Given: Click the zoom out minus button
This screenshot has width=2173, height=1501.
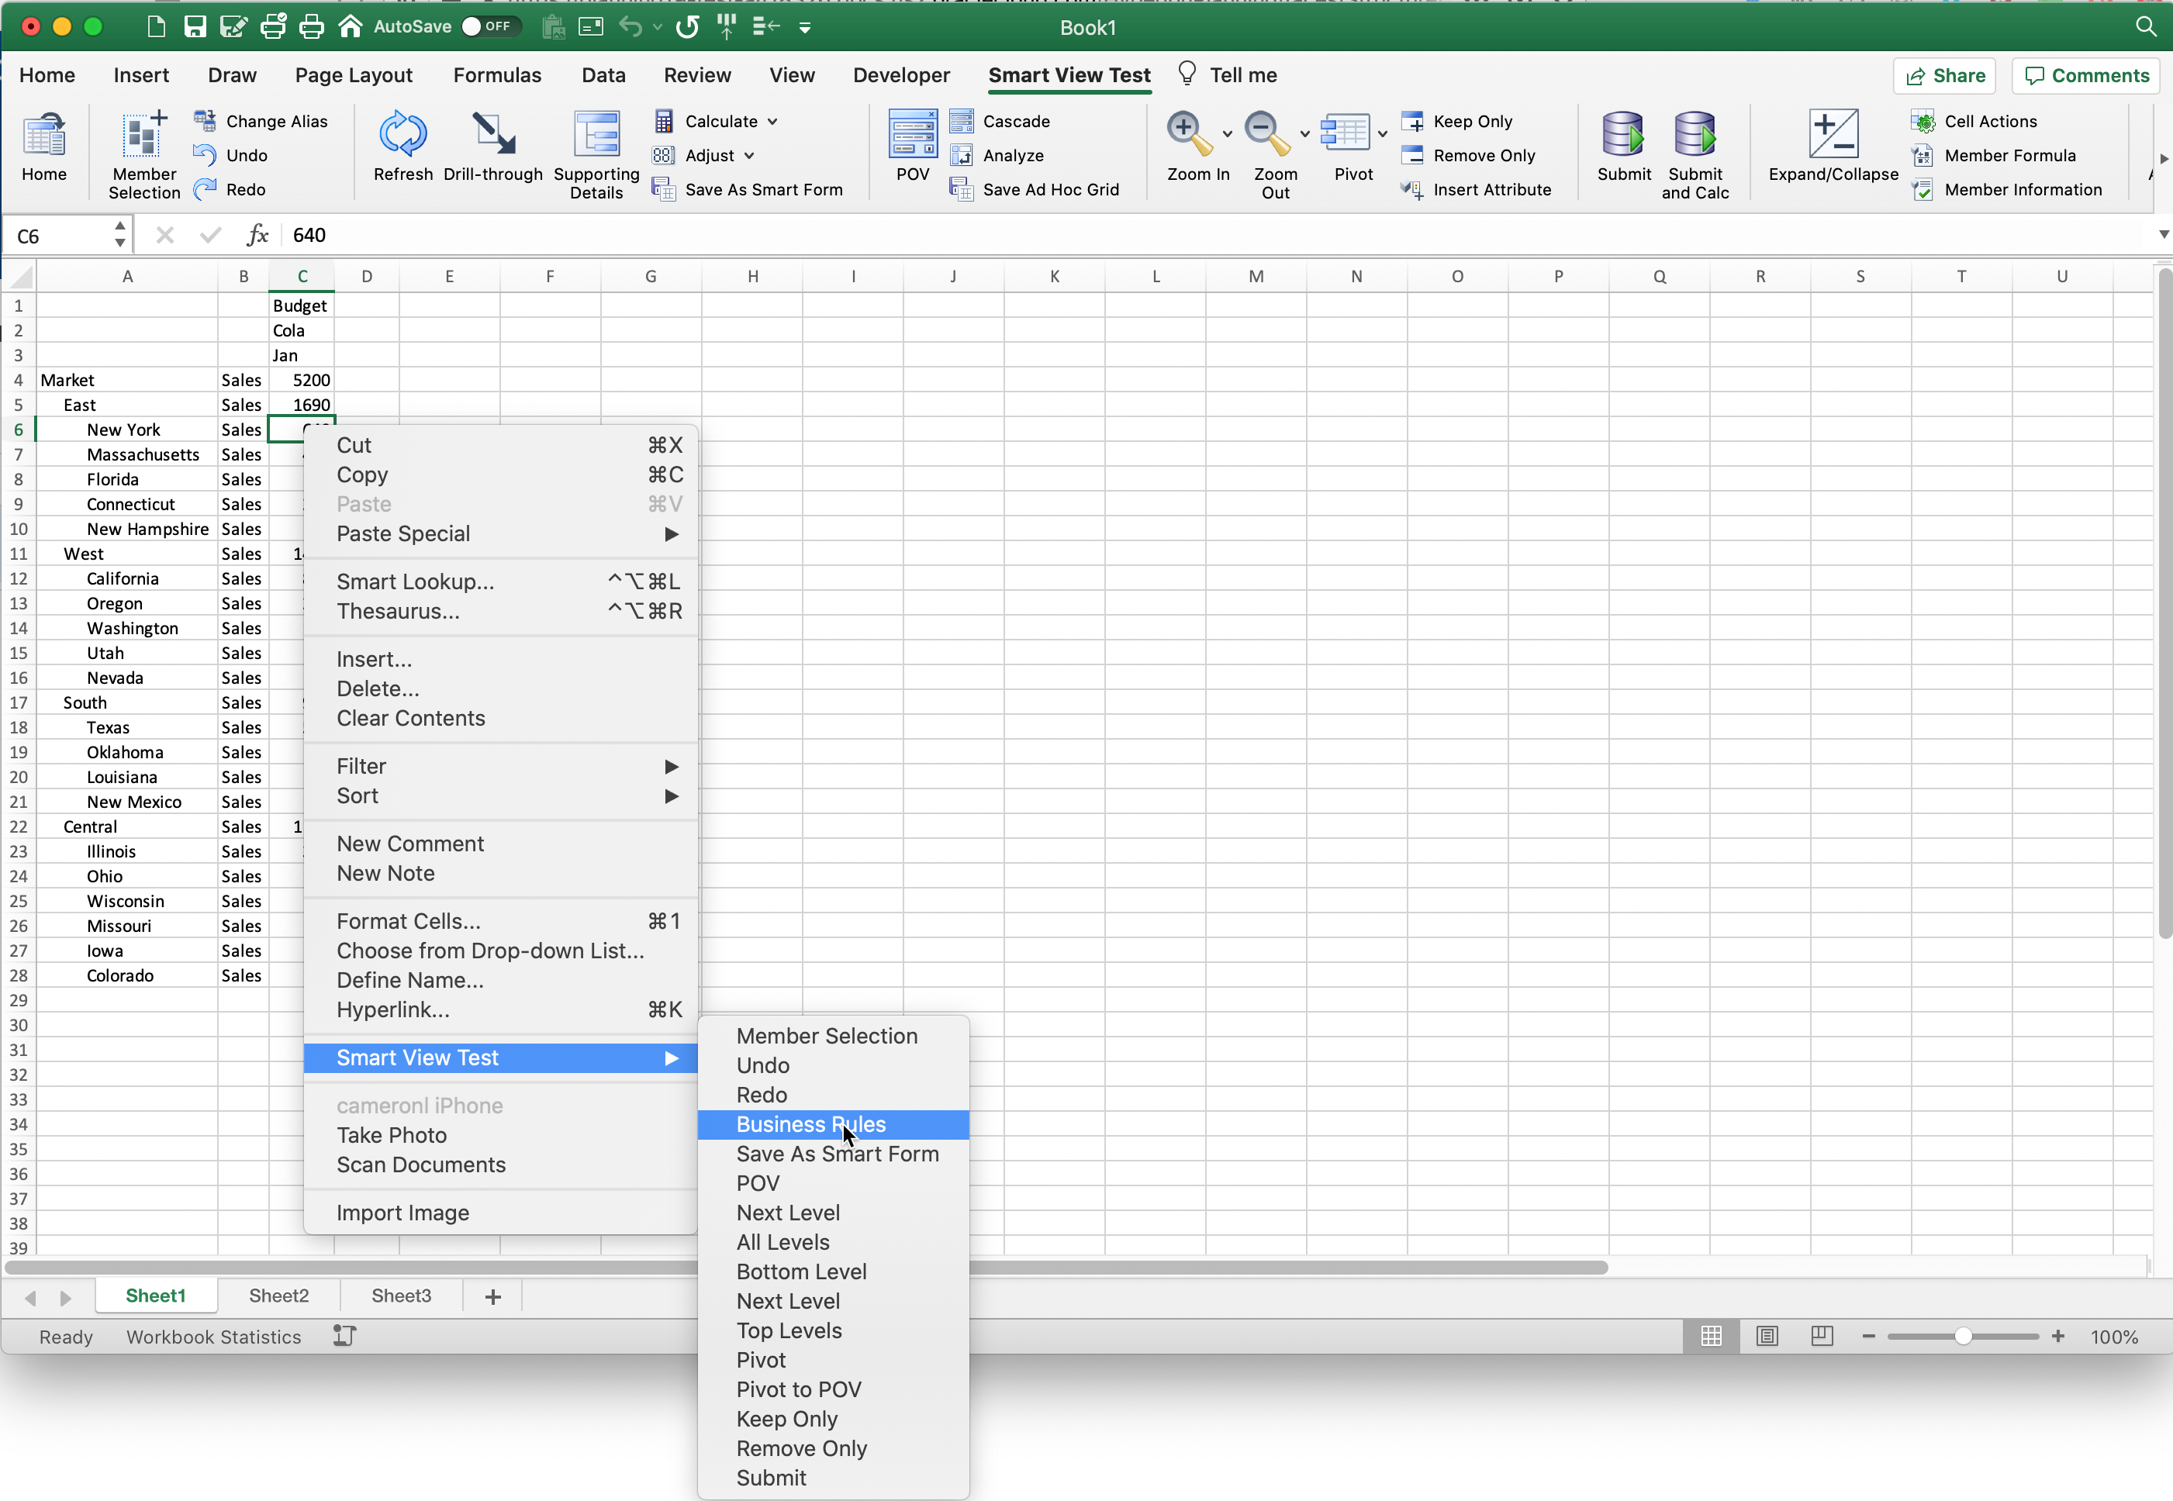Looking at the screenshot, I should (x=1868, y=1337).
